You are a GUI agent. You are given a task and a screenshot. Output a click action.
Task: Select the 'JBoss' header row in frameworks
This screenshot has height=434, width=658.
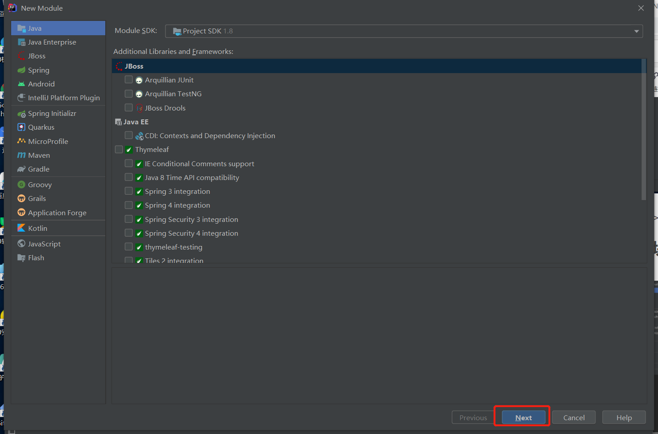[377, 66]
